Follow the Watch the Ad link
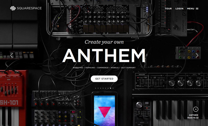This screenshot has height=126, width=208. click(x=193, y=118)
